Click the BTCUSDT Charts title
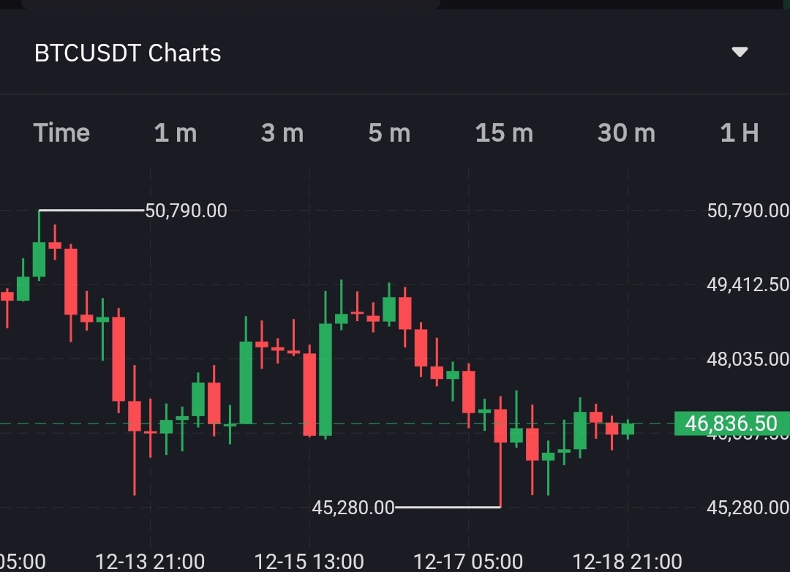790x572 pixels. 127,53
